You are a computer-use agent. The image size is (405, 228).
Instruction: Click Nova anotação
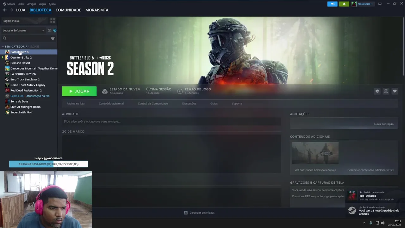pos(384,124)
